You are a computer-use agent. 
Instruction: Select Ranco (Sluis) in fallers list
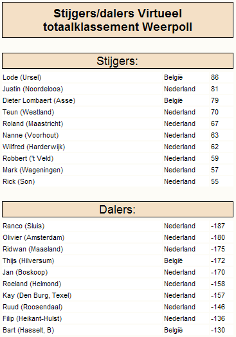point(24,226)
